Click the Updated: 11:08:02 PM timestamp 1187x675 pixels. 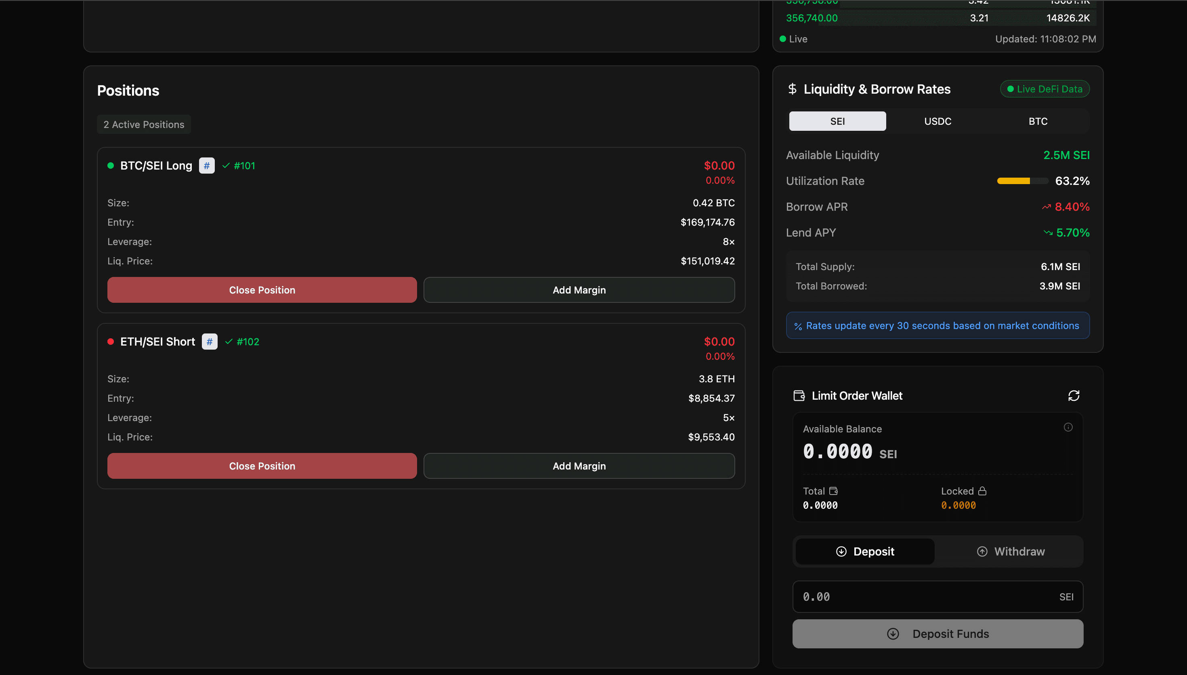[x=1046, y=39]
